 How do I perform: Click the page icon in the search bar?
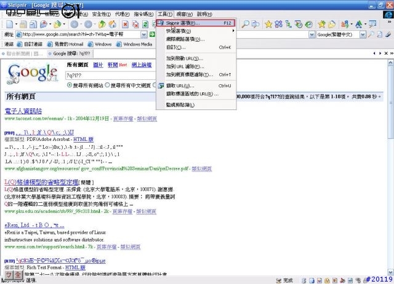pos(380,34)
